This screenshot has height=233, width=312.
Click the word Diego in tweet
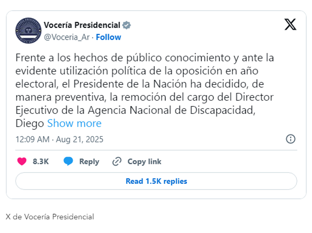tap(30, 124)
